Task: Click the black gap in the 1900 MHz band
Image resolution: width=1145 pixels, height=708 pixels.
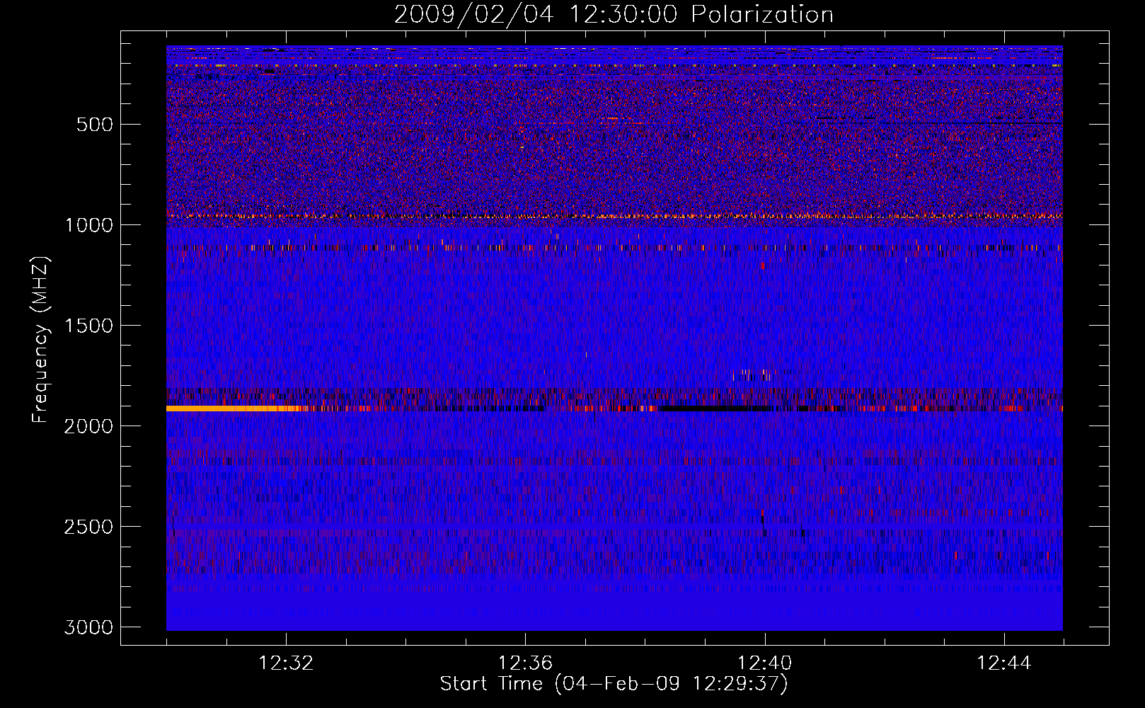Action: tap(715, 409)
